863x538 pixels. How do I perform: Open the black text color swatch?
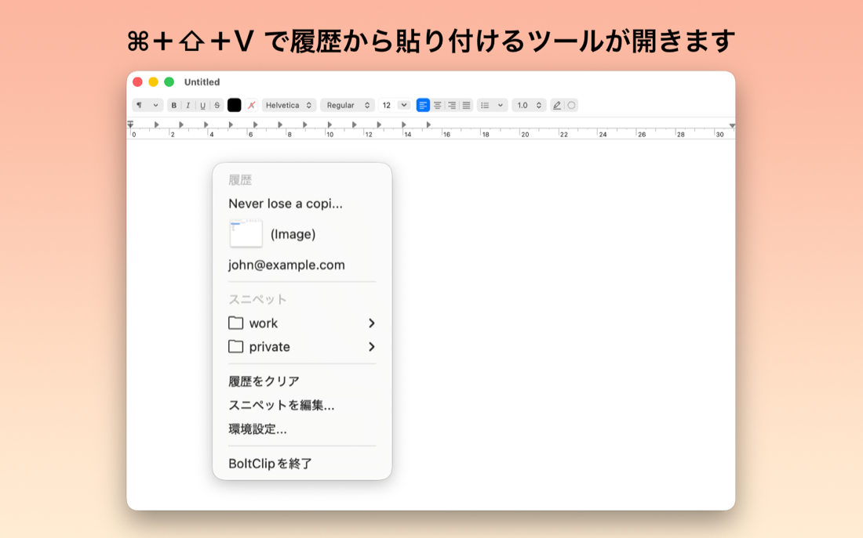(234, 105)
